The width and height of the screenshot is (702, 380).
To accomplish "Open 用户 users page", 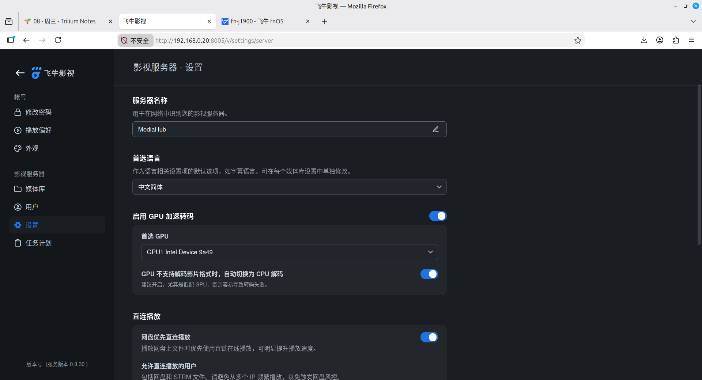I will (x=31, y=207).
